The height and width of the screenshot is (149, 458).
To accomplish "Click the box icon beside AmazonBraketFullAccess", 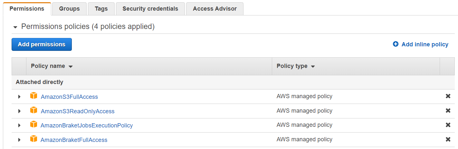I will (x=33, y=139).
